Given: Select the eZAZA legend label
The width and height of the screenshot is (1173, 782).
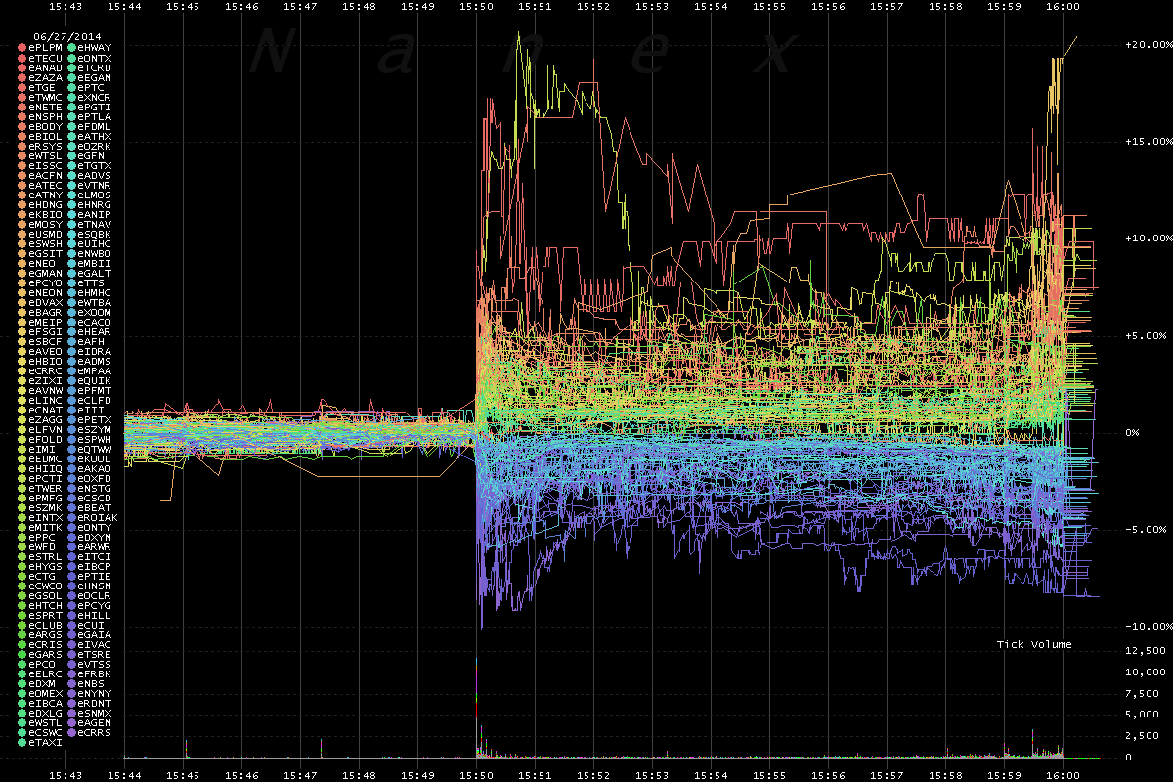Looking at the screenshot, I should [x=45, y=77].
